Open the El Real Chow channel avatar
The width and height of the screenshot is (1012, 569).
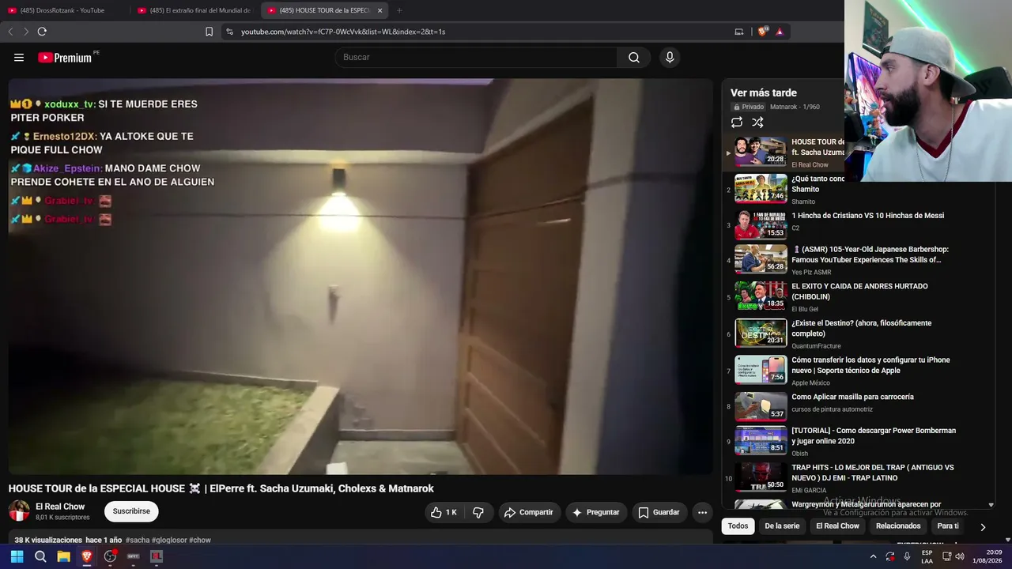19,511
